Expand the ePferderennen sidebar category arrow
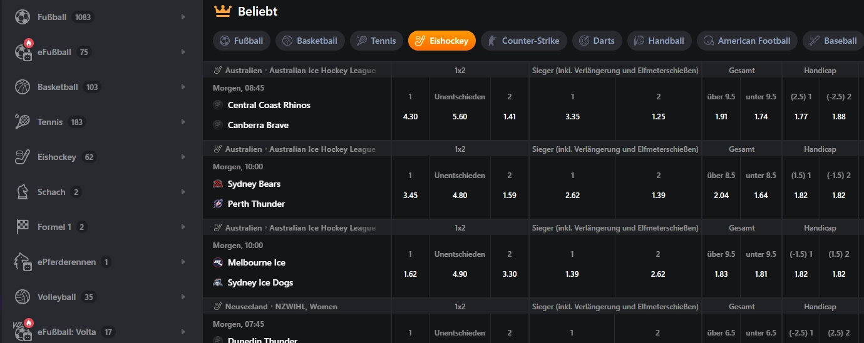The width and height of the screenshot is (864, 343). (183, 262)
